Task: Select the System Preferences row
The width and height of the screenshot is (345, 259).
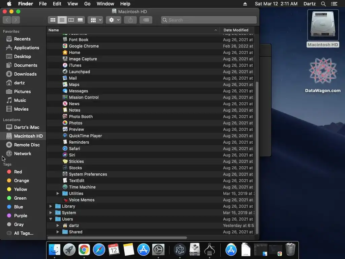Action: point(151,174)
